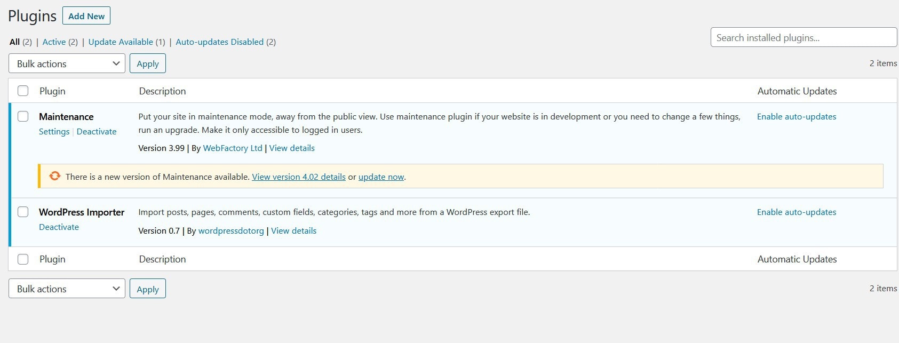Click the orange update refresh icon
Viewport: 899px width, 343px height.
(54, 176)
